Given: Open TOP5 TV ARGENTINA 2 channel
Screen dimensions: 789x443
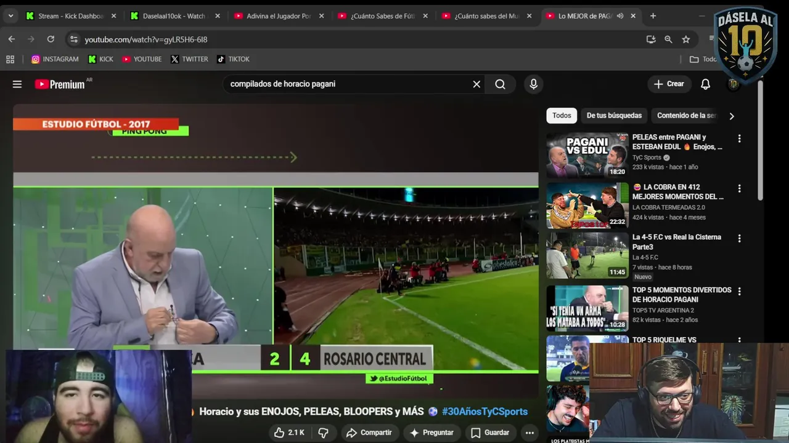Looking at the screenshot, I should (663, 311).
